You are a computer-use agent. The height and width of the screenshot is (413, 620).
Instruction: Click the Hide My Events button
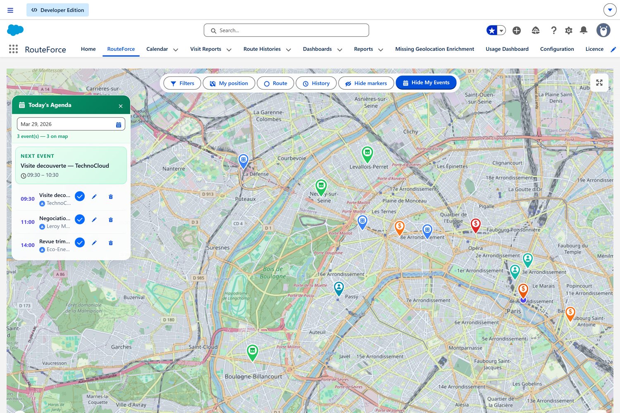pos(426,83)
